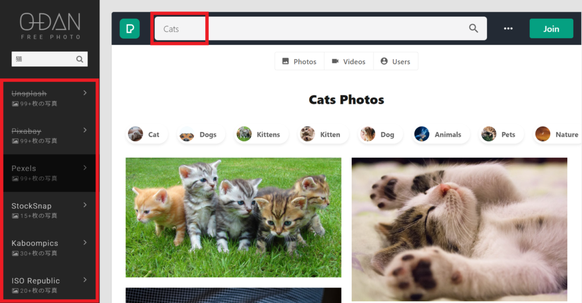Switch to the Users tab
The height and width of the screenshot is (303, 582).
pyautogui.click(x=396, y=61)
